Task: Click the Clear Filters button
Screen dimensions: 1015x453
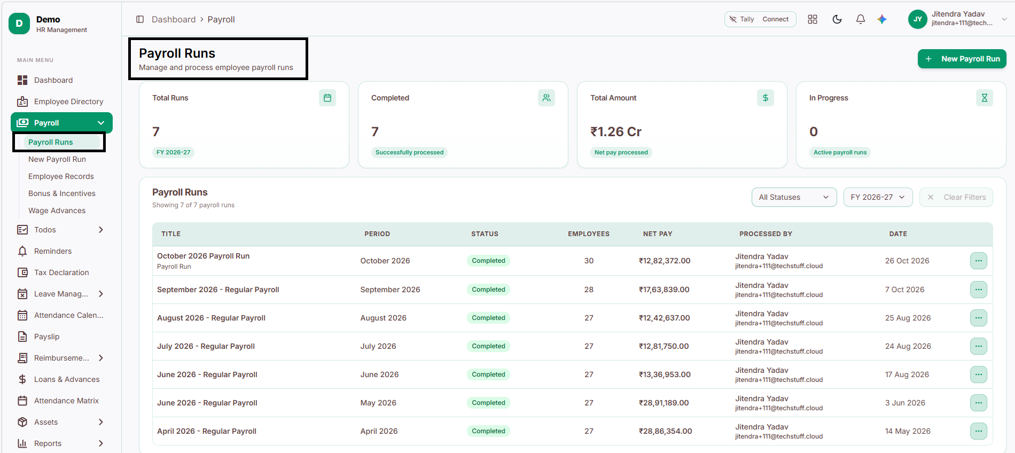Action: tap(956, 197)
